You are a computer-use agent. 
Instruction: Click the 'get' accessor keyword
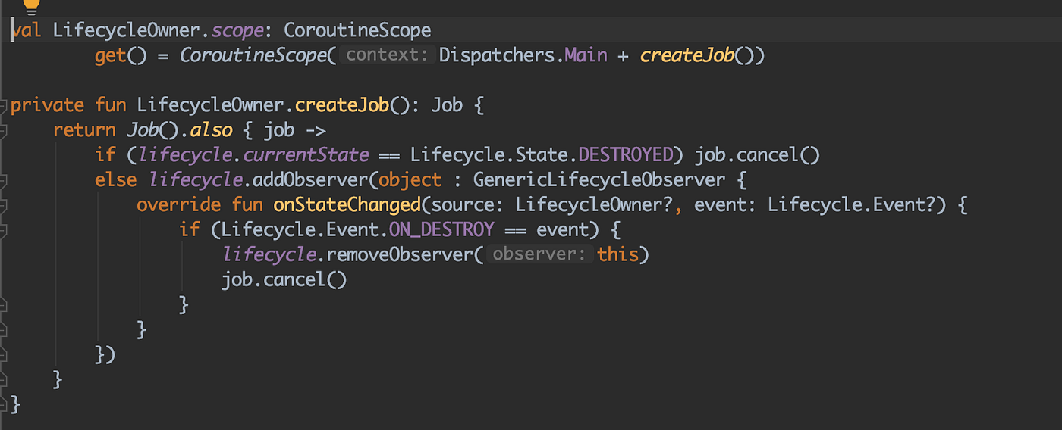click(x=110, y=56)
